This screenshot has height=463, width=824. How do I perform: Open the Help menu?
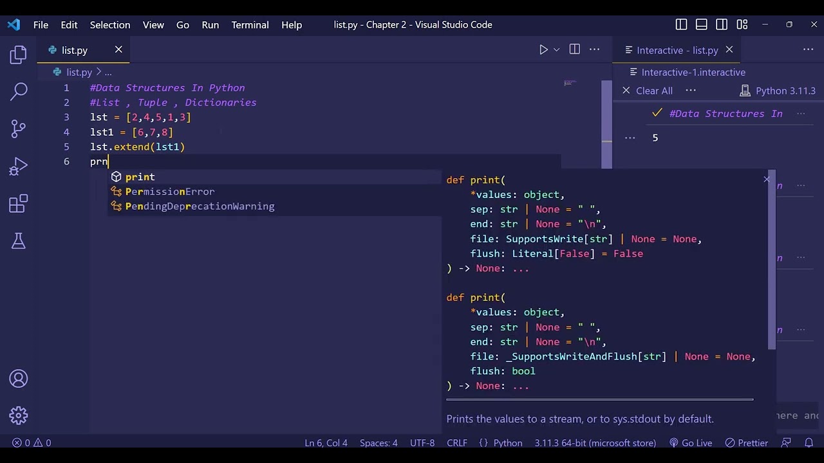pos(291,24)
